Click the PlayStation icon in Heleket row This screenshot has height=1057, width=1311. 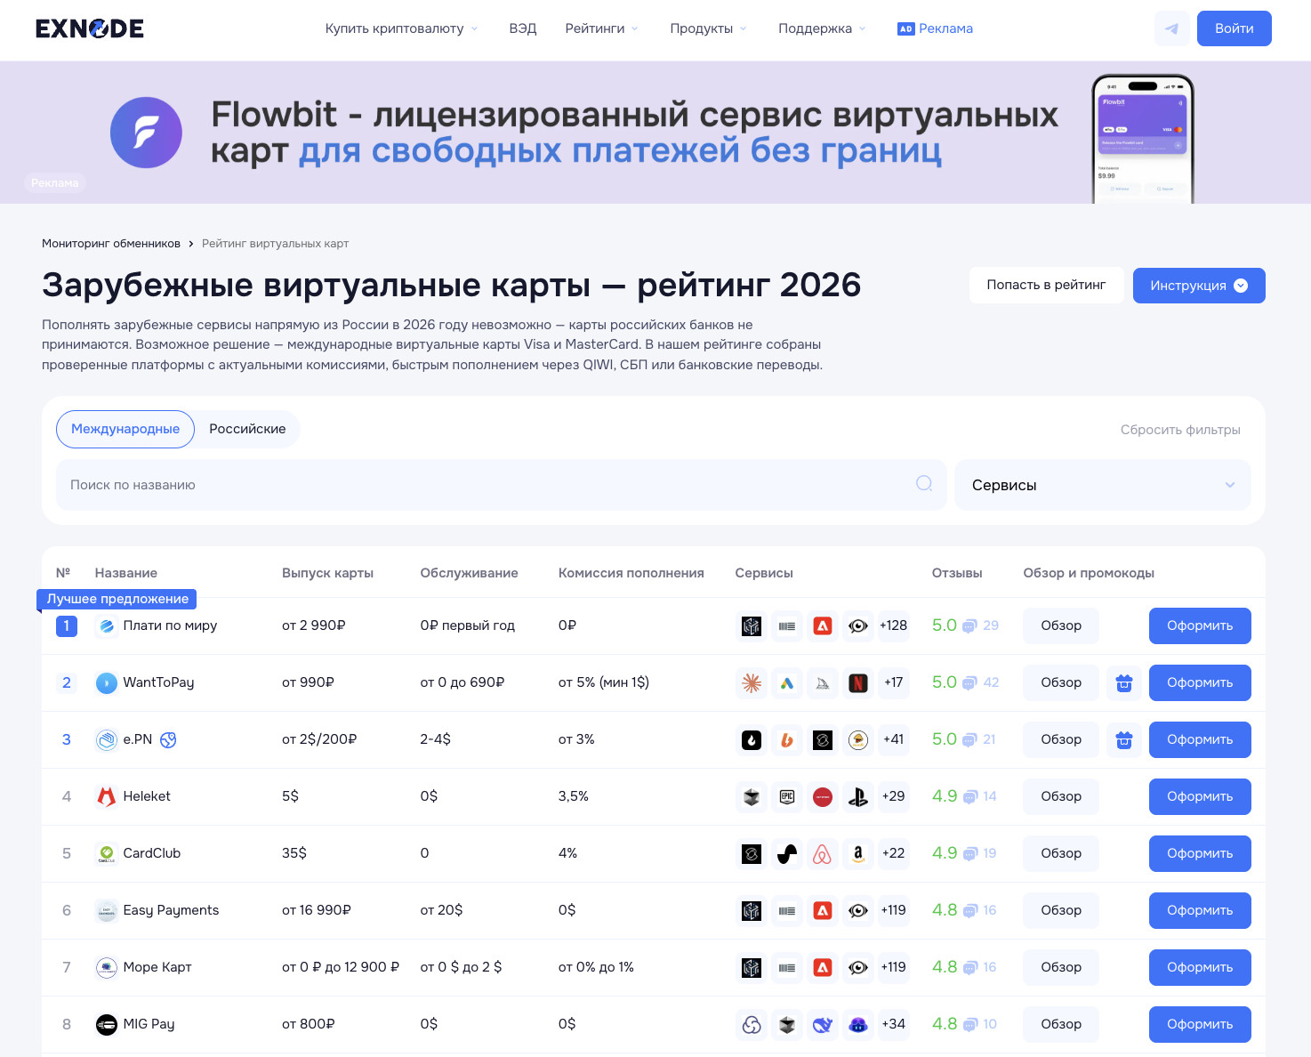[x=858, y=796]
